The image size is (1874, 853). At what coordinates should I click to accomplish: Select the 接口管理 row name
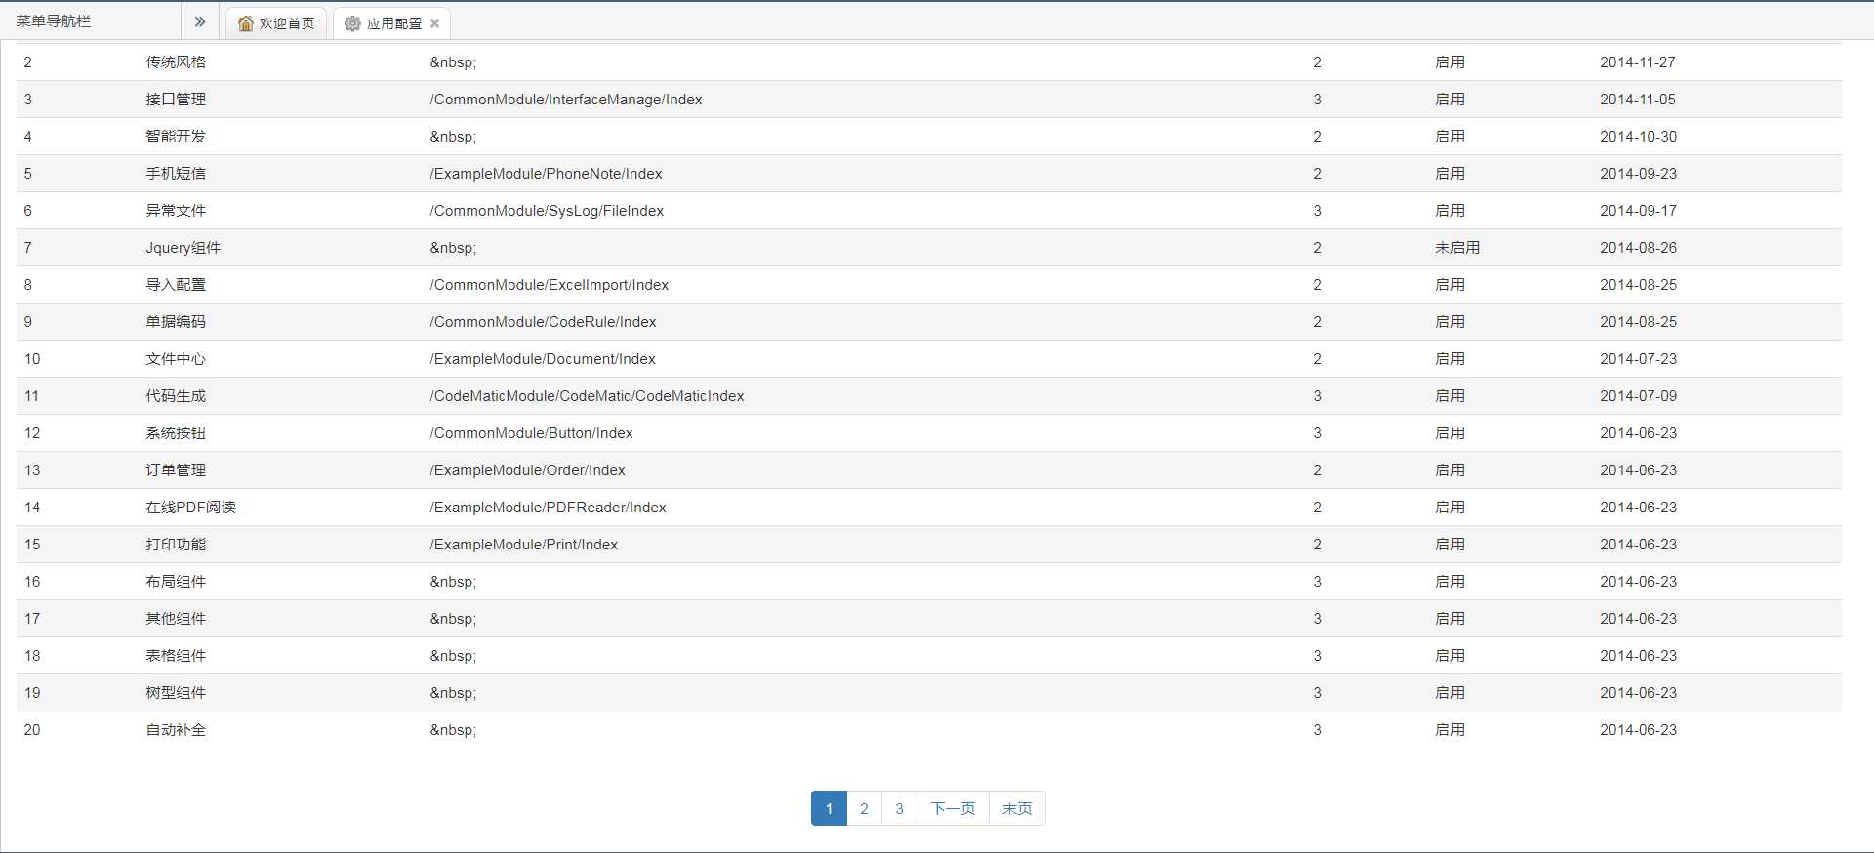point(176,100)
